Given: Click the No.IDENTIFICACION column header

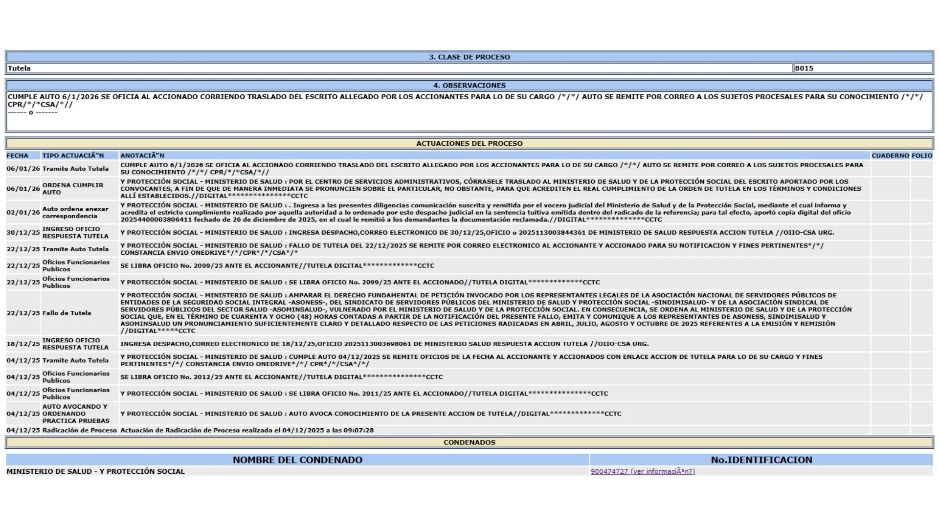Looking at the screenshot, I should coord(761,460).
